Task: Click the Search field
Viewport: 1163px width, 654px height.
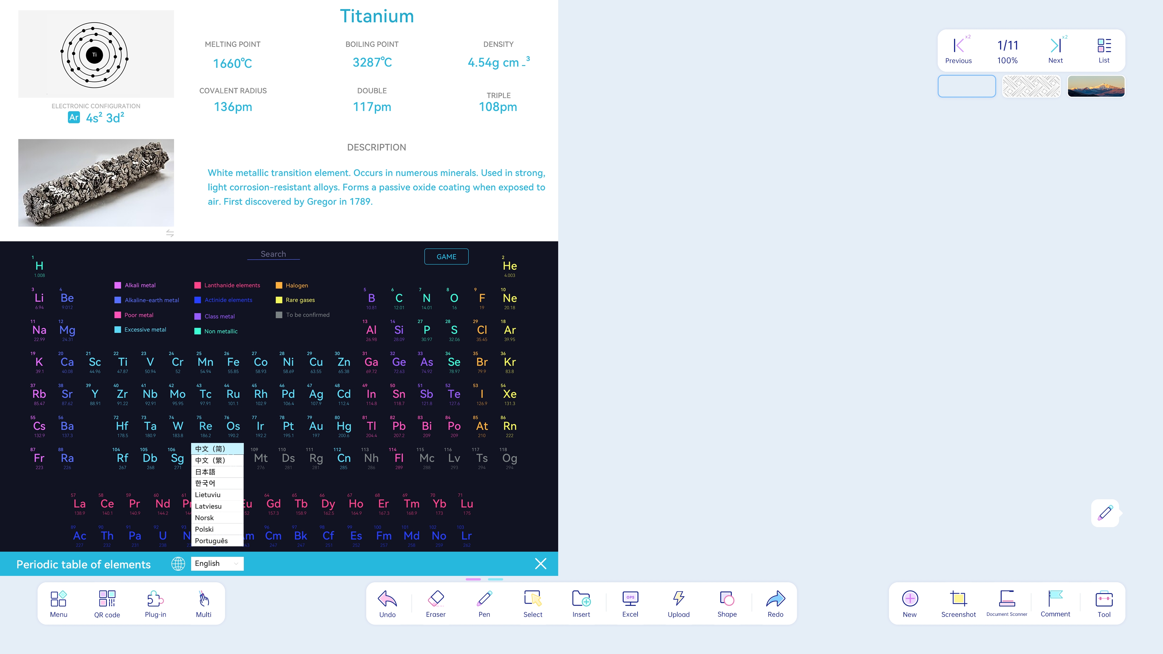Action: click(273, 254)
